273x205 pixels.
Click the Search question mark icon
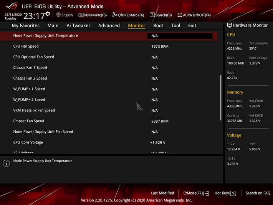[x=152, y=15]
